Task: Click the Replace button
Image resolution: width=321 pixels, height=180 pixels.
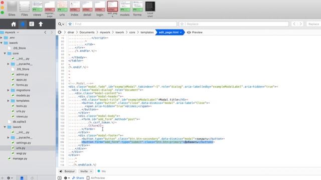Action: click(313, 24)
